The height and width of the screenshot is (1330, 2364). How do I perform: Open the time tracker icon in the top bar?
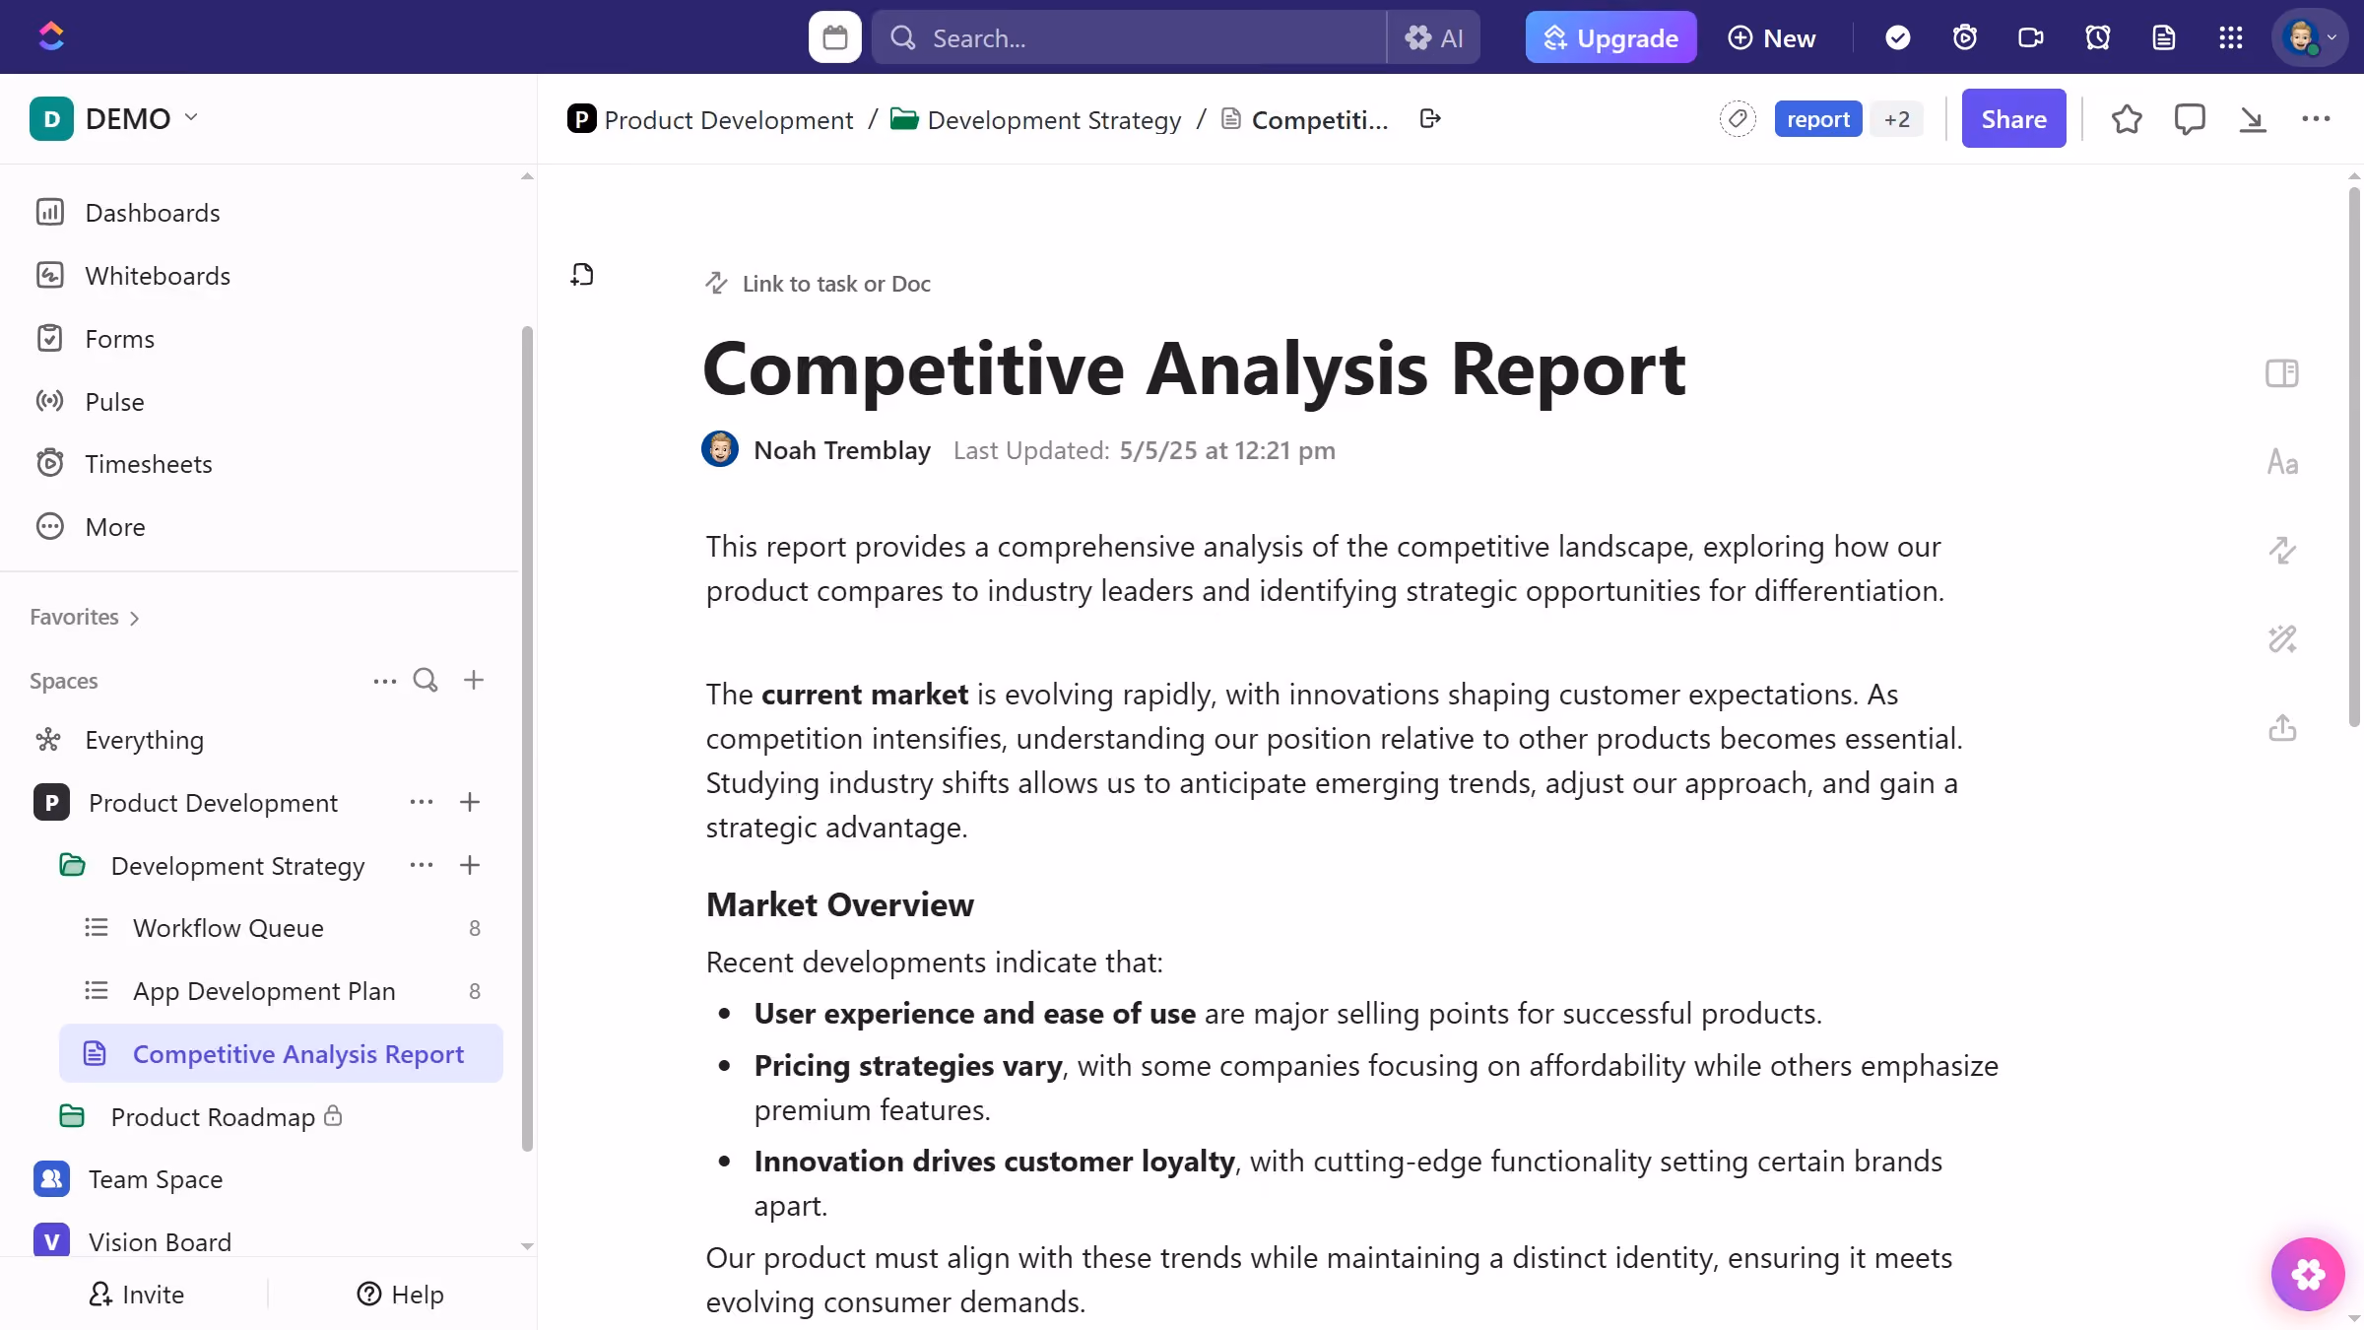click(x=1964, y=37)
